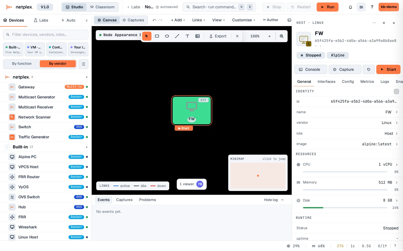Toggle the Your Images filter chip
The width and height of the screenshot is (403, 251).
pyautogui.click(x=78, y=49)
